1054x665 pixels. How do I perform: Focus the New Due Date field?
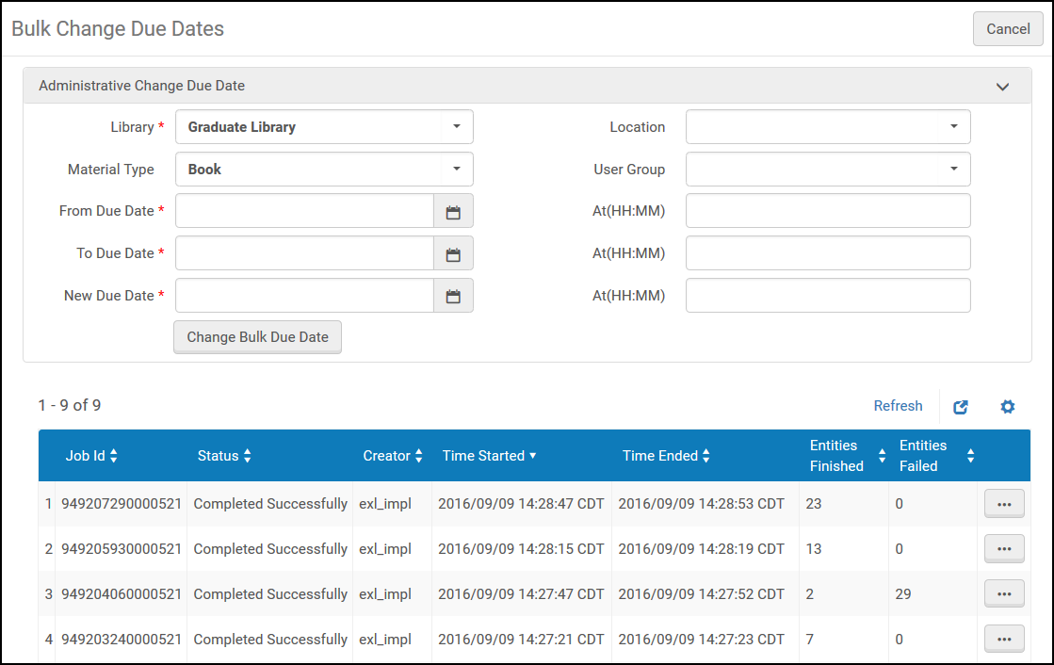[304, 296]
